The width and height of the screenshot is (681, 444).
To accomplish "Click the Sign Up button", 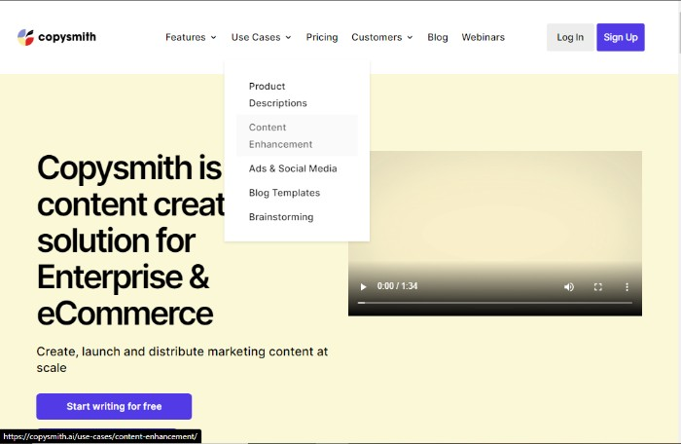I will (x=621, y=37).
